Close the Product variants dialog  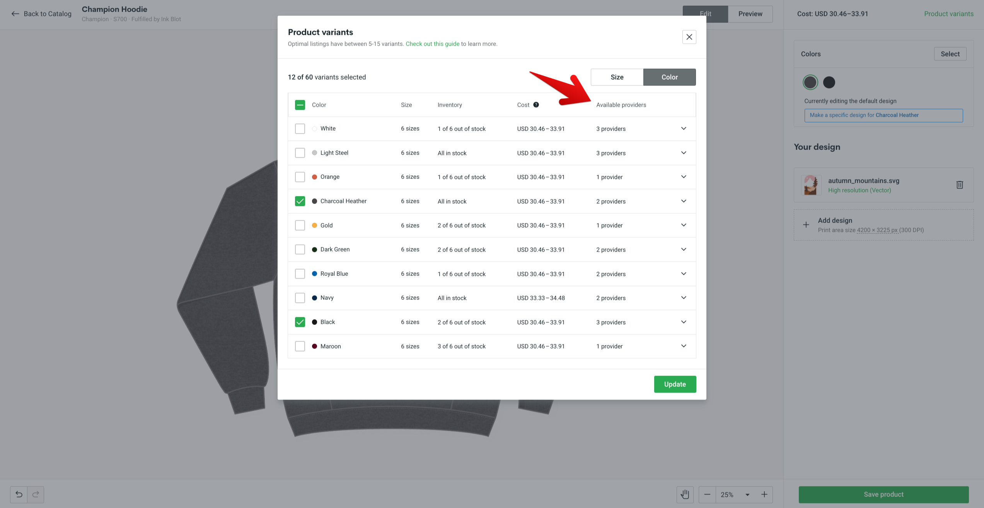[x=689, y=37]
